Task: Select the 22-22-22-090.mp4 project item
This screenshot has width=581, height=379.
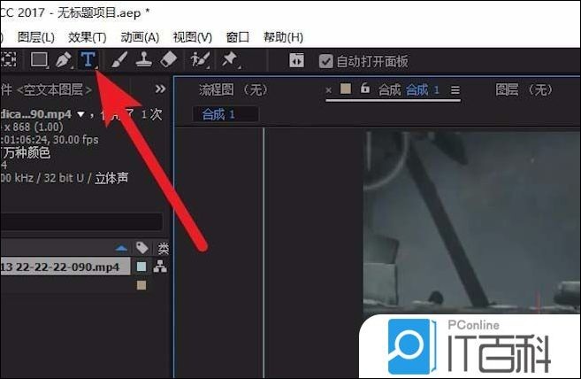Action: [65, 267]
